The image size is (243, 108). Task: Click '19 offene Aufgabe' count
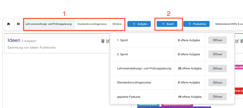pos(190,97)
